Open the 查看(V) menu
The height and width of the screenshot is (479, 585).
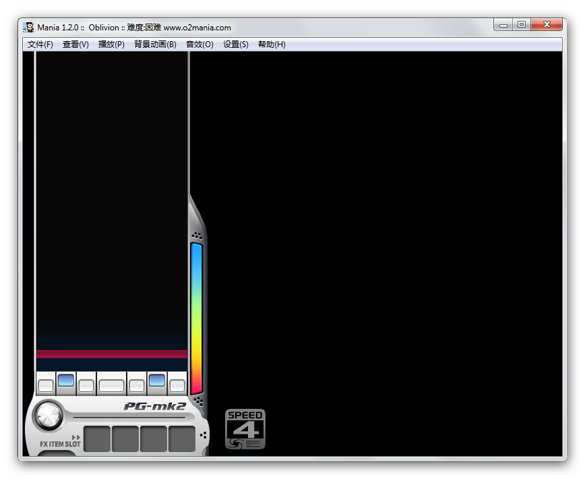pyautogui.click(x=75, y=45)
